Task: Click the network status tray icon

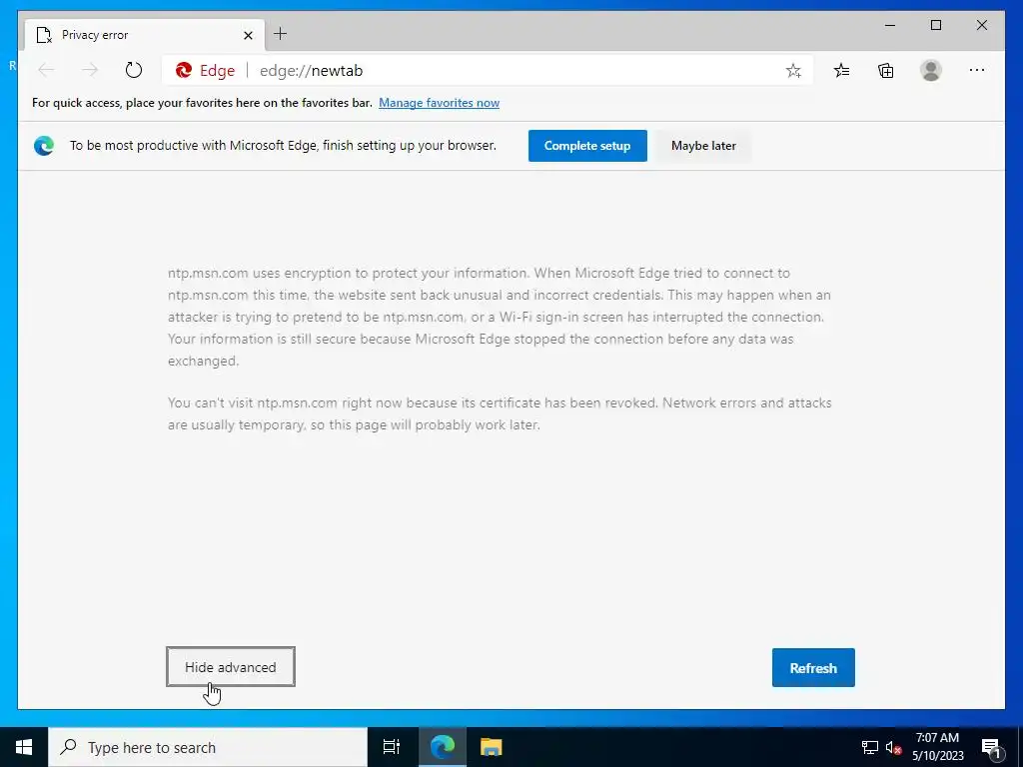Action: (870, 747)
